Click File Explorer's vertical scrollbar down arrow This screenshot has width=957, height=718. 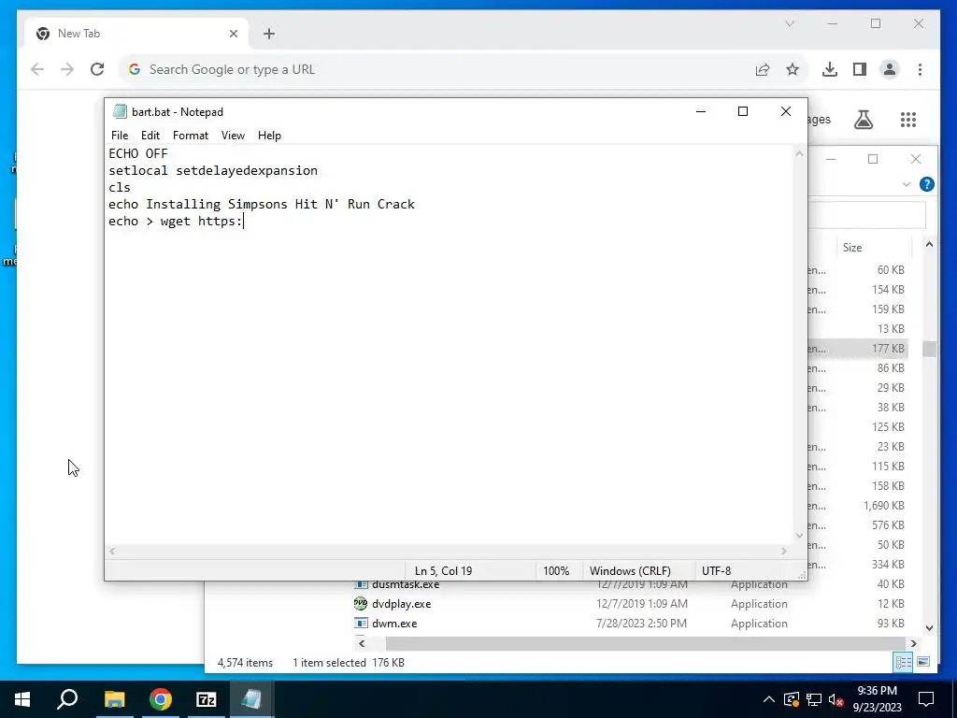pyautogui.click(x=929, y=627)
